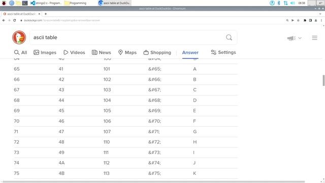
Task: Go forward in browser history
Action: [9, 20]
